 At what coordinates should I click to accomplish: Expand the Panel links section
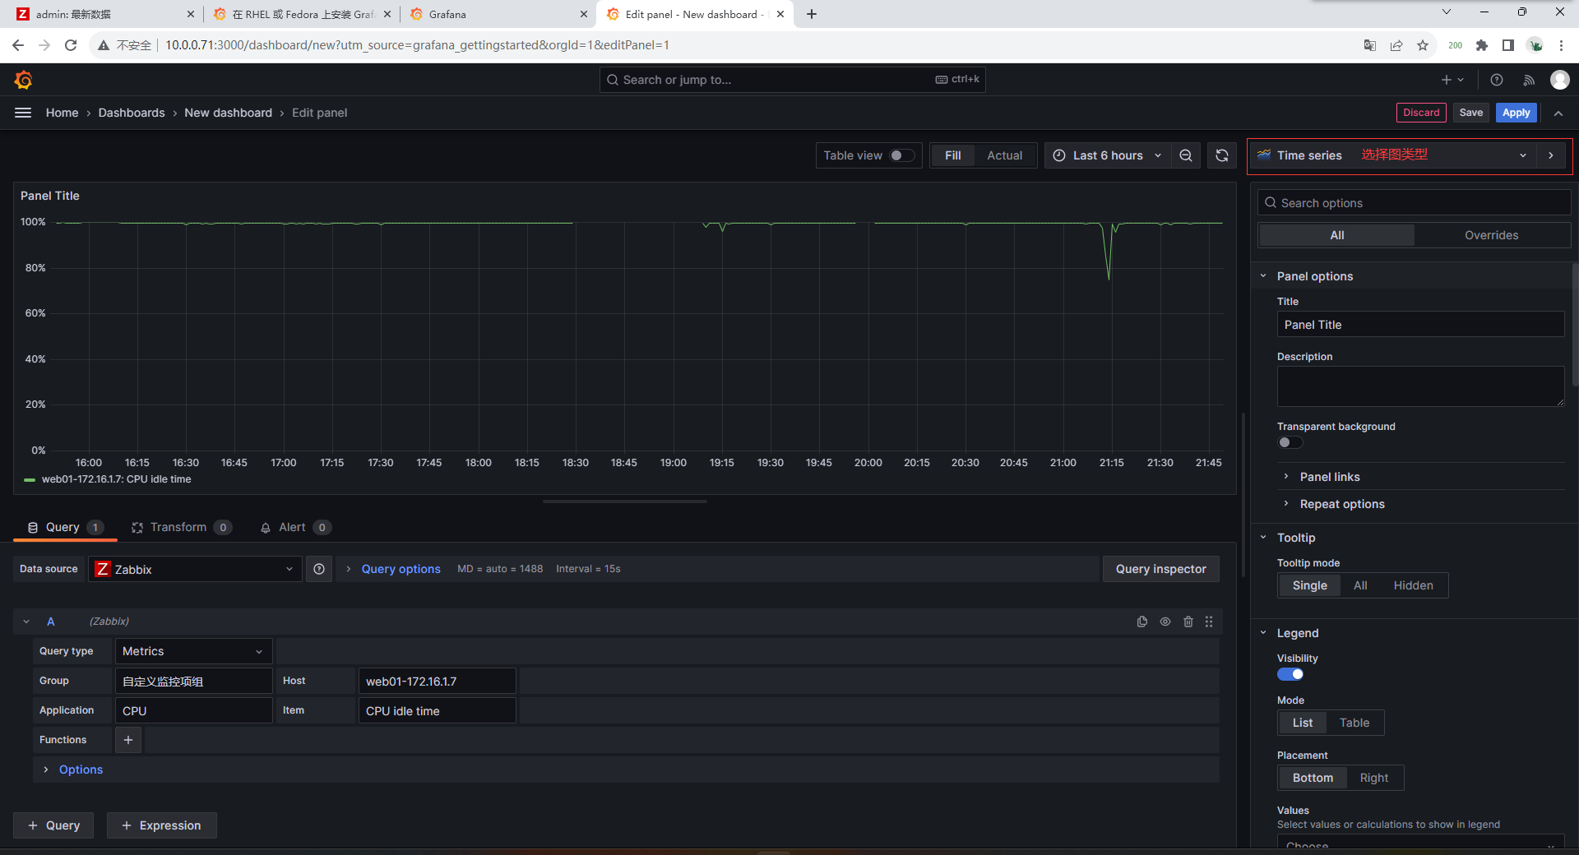(x=1329, y=477)
